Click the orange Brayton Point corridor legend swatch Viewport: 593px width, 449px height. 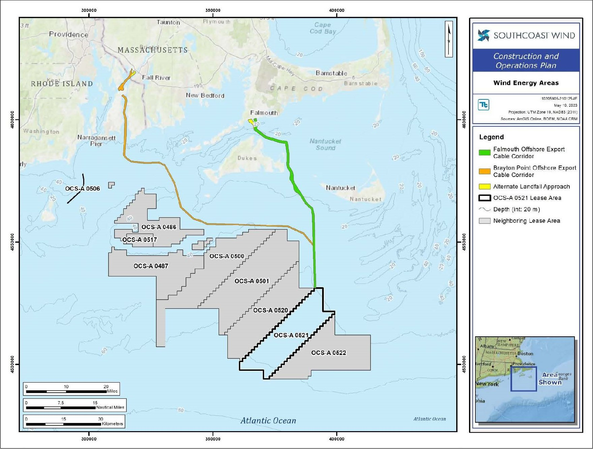pos(485,171)
